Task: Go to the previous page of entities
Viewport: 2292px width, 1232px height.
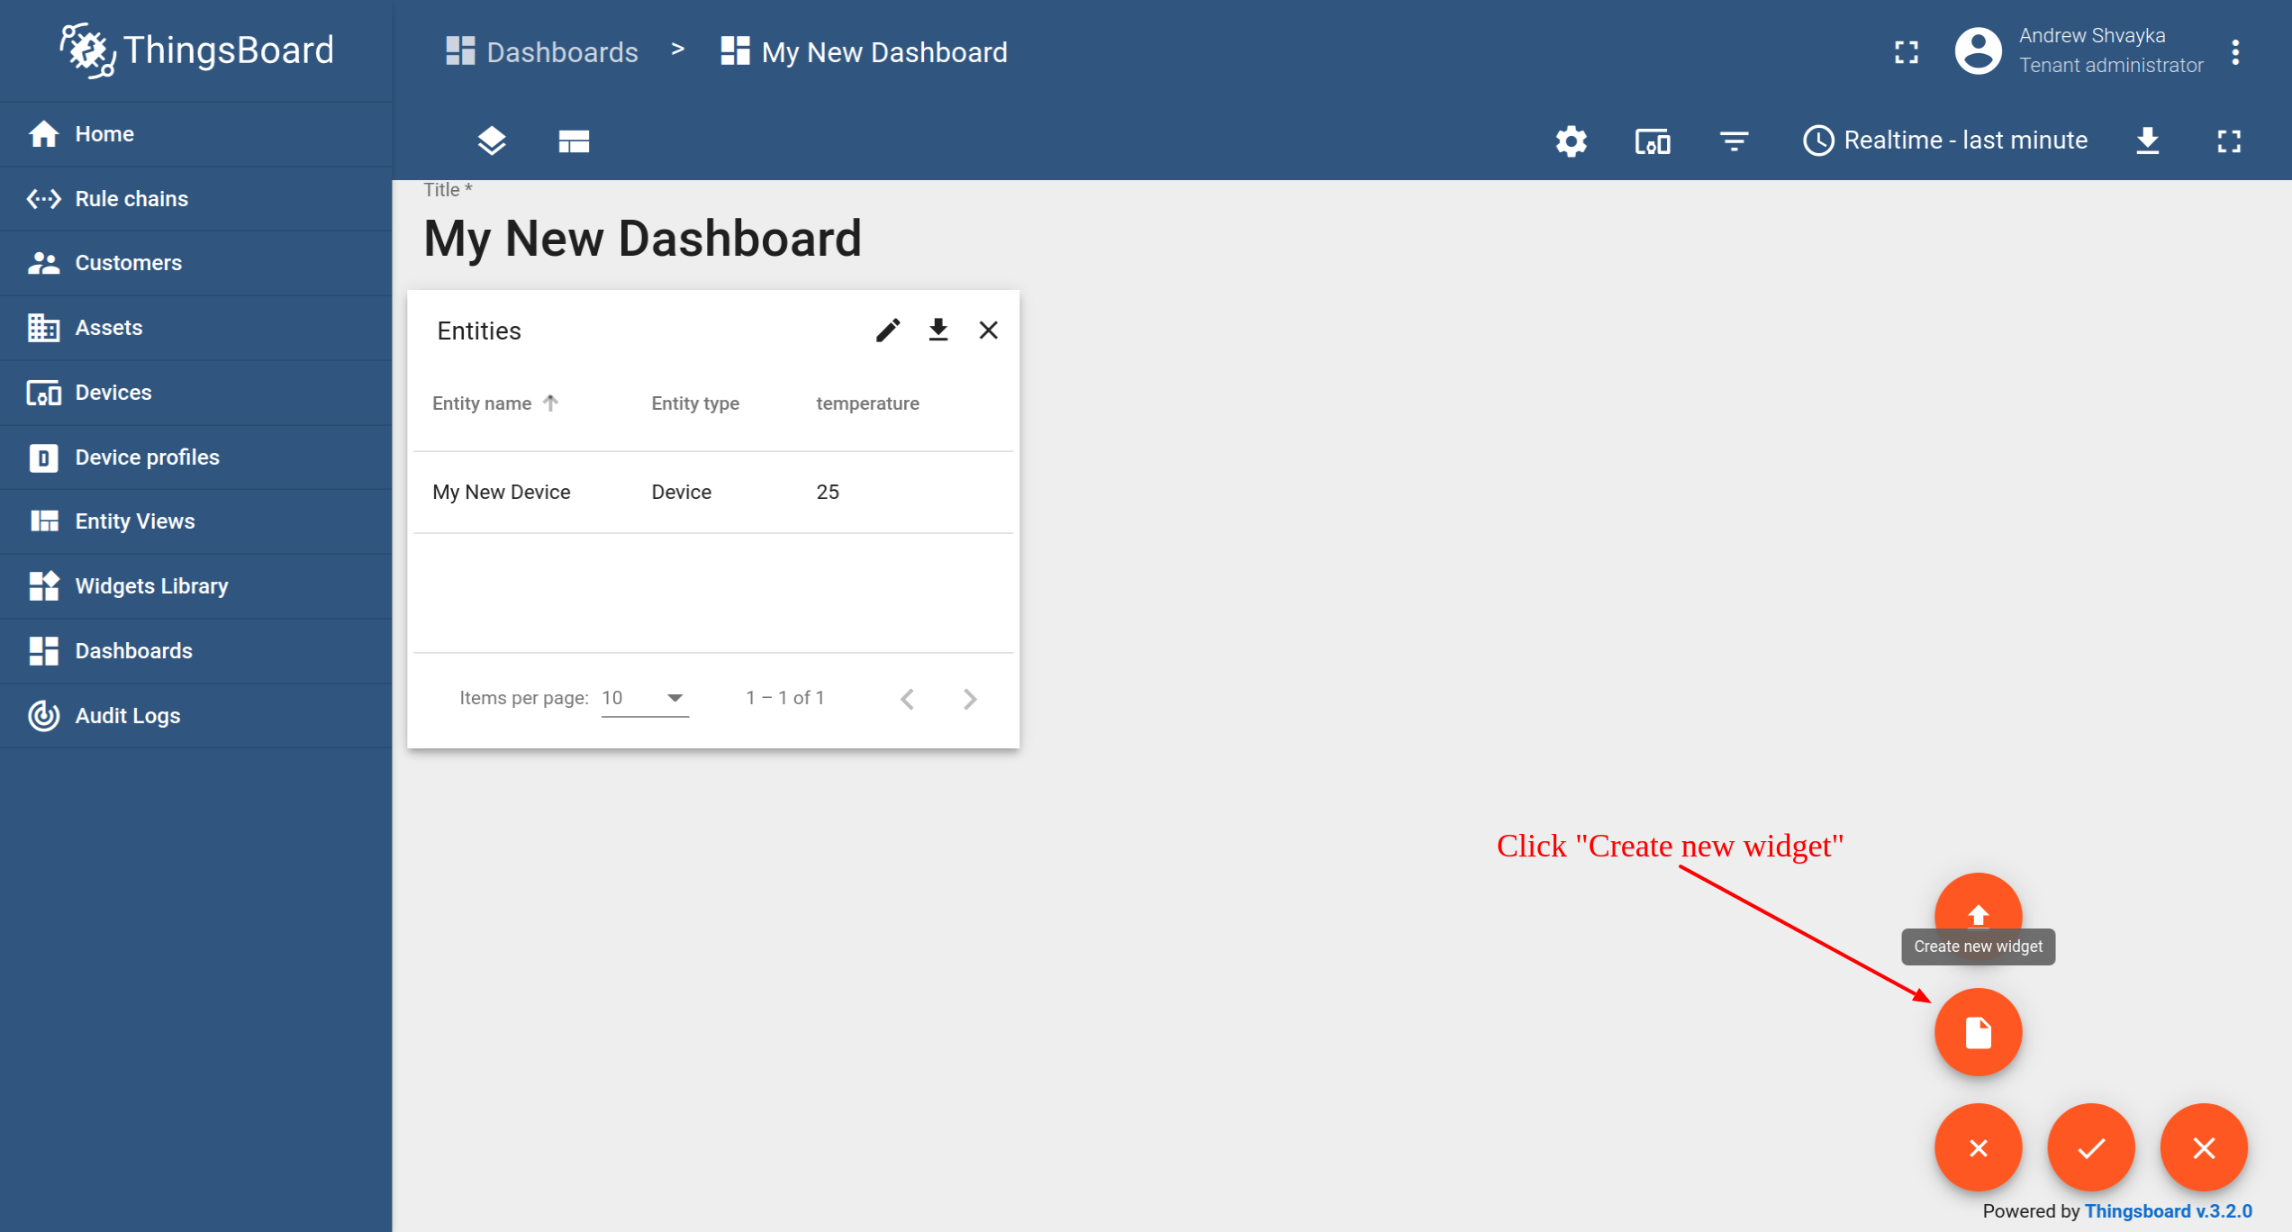Action: click(907, 699)
